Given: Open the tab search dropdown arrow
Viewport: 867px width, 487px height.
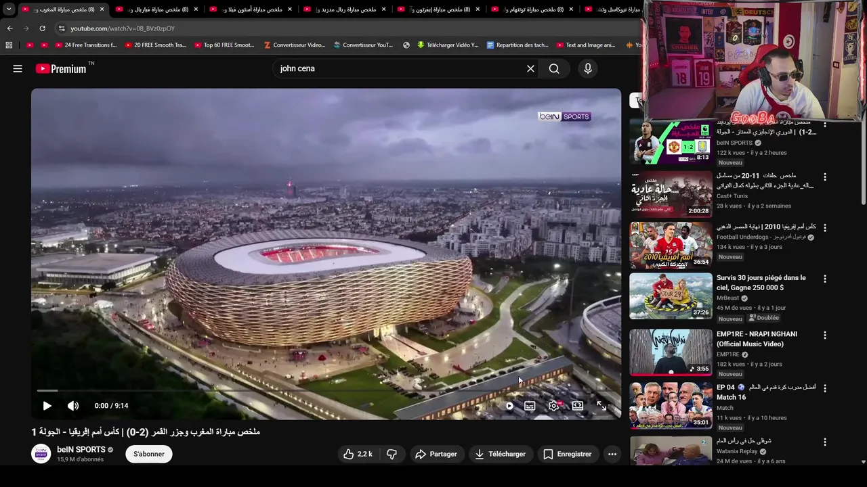Looking at the screenshot, I should click(x=9, y=9).
